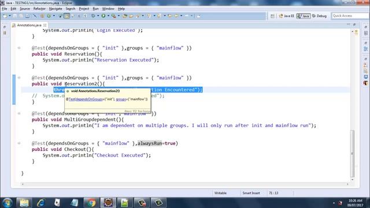370x208 pixels.
Task: Collapse the Reservation method fold marker
Action: coord(19,48)
